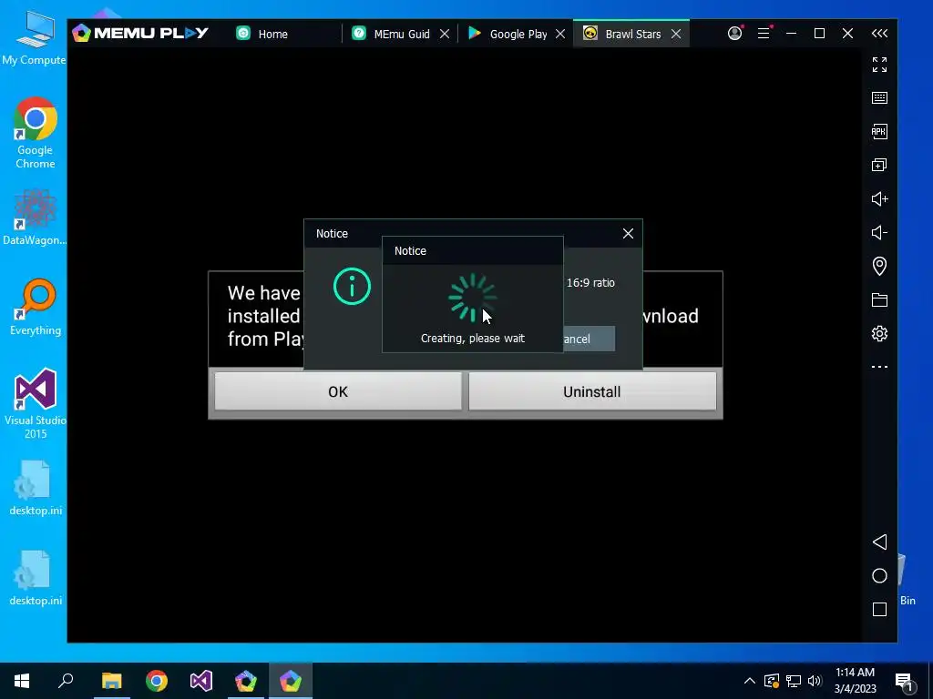This screenshot has height=699, width=933.
Task: Click the info icon in Notice dialog
Action: [353, 287]
